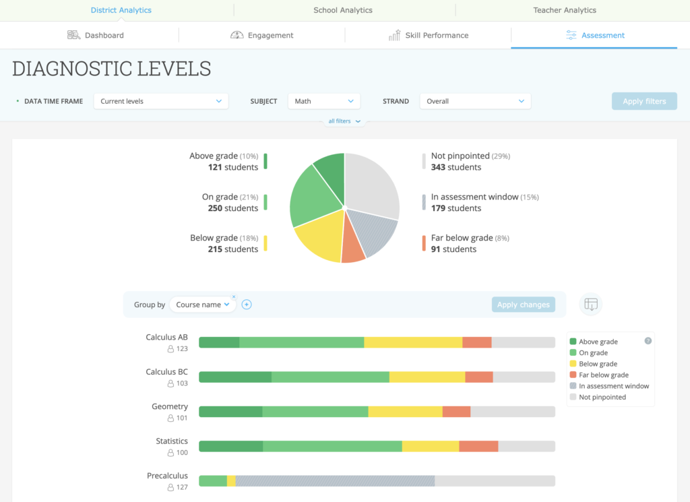Switch to the School Analytics tab

(x=345, y=10)
